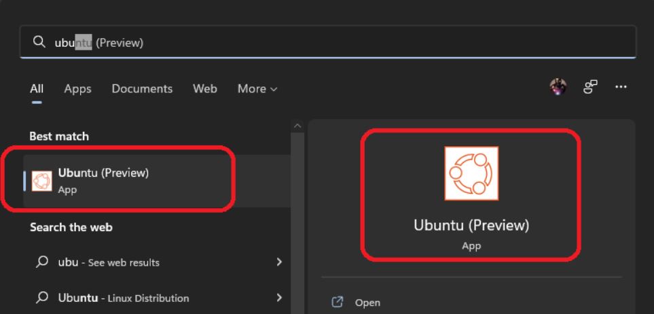
Task: Open 'Ubuntu - Linux Distribution' web suggestion
Action: tap(157, 298)
